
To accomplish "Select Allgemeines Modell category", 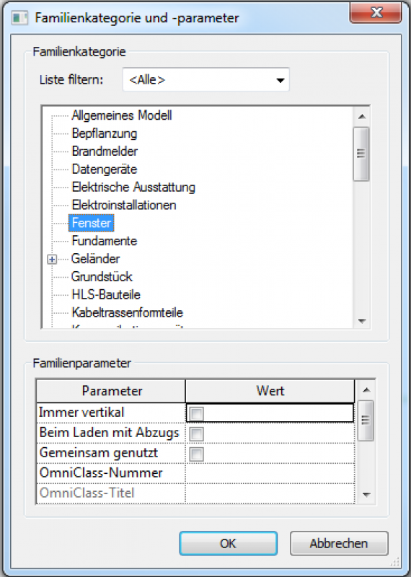I will [x=122, y=115].
